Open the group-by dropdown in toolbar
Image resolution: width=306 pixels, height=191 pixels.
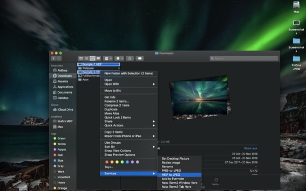(x=108, y=58)
